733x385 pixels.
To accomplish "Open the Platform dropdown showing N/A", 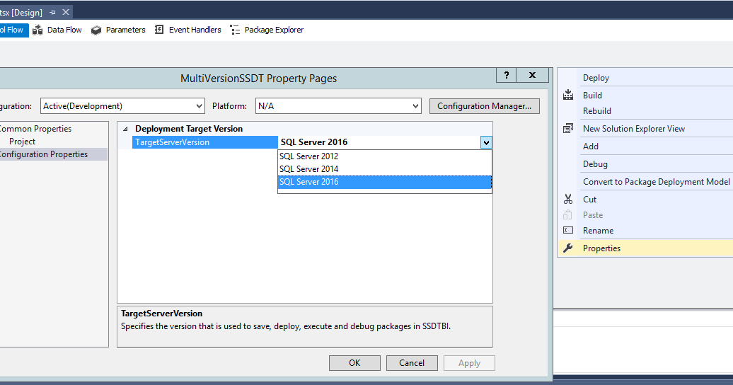I will pyautogui.click(x=338, y=106).
